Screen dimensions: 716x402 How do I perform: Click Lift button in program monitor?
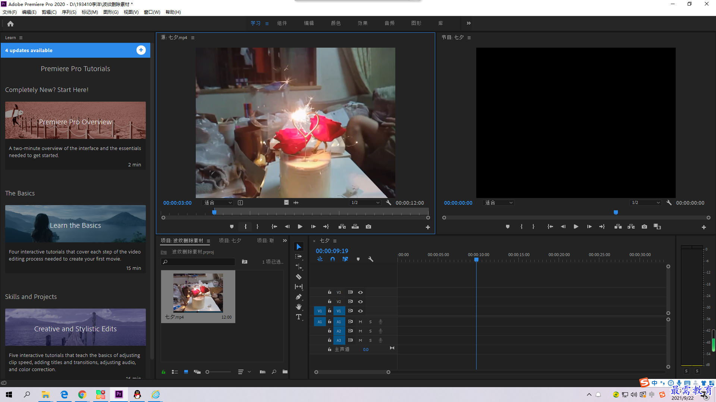coord(618,227)
